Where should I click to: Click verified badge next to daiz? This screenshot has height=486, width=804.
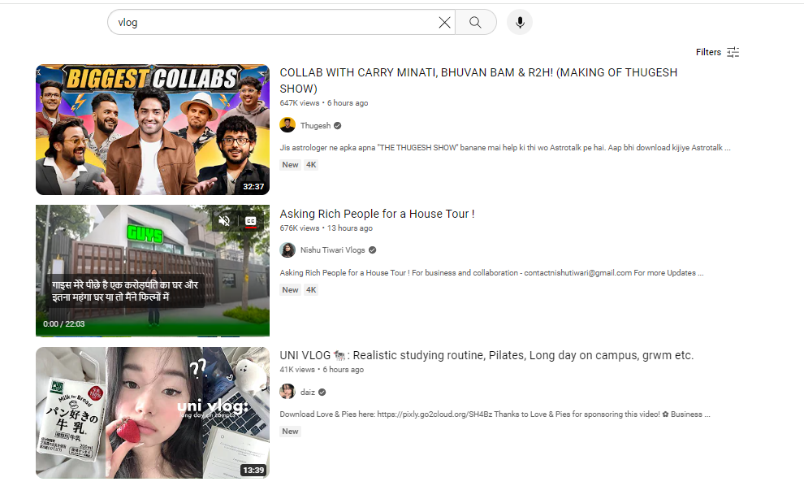(322, 392)
